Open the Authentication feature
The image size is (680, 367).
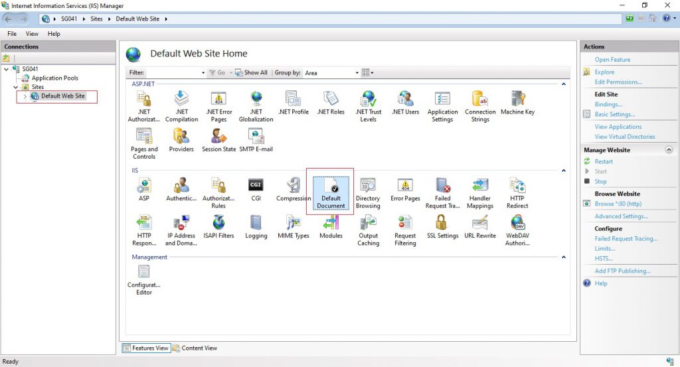(x=181, y=189)
